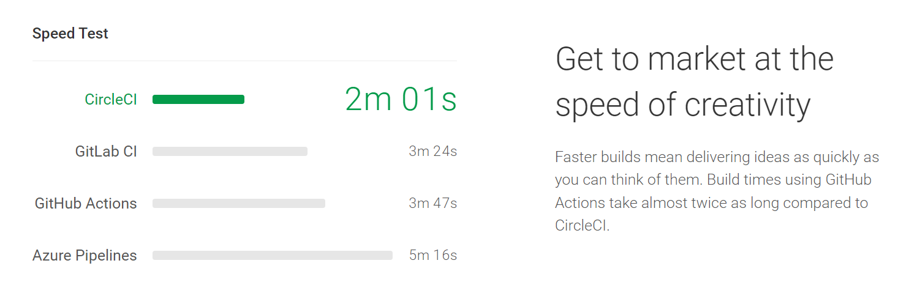Screen dimensions: 898x285
Task: Click the 3m 24s duration
Action: [433, 151]
